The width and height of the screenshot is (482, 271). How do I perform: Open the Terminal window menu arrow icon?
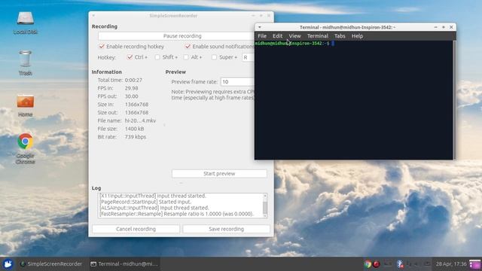259,27
